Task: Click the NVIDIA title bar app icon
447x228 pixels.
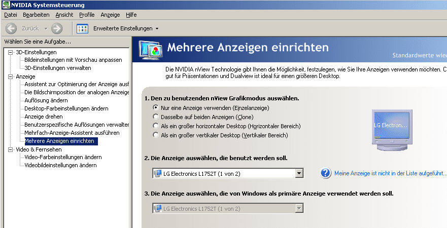Action: point(6,5)
